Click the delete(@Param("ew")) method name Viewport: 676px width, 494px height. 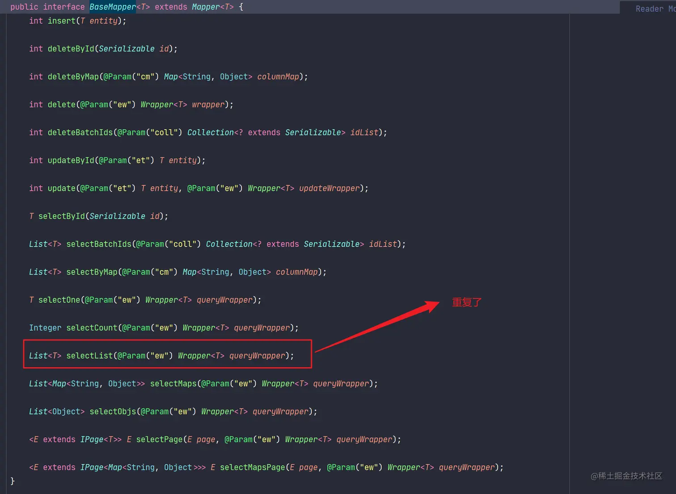62,105
